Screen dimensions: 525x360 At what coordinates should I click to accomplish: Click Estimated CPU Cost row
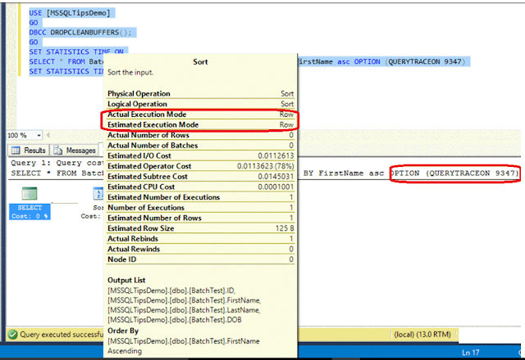click(200, 187)
